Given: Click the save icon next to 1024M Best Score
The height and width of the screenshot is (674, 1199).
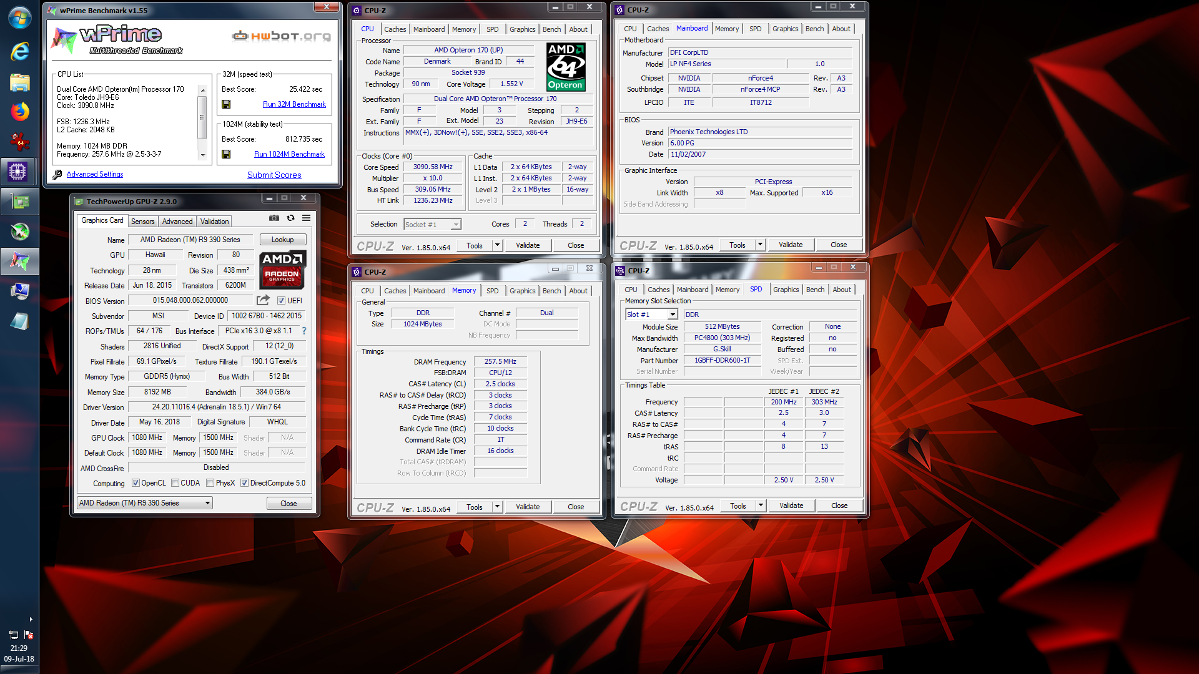Looking at the screenshot, I should click(x=226, y=154).
